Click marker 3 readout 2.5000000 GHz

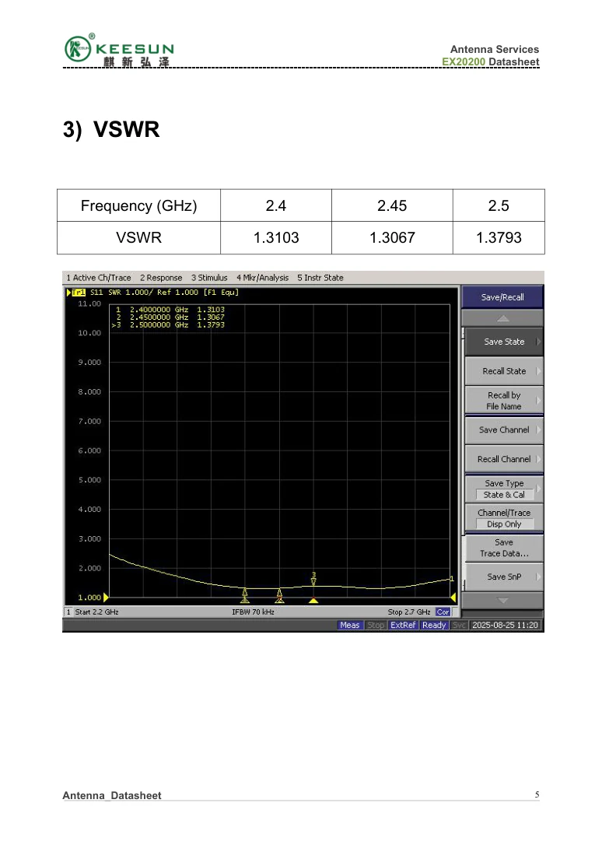(159, 325)
